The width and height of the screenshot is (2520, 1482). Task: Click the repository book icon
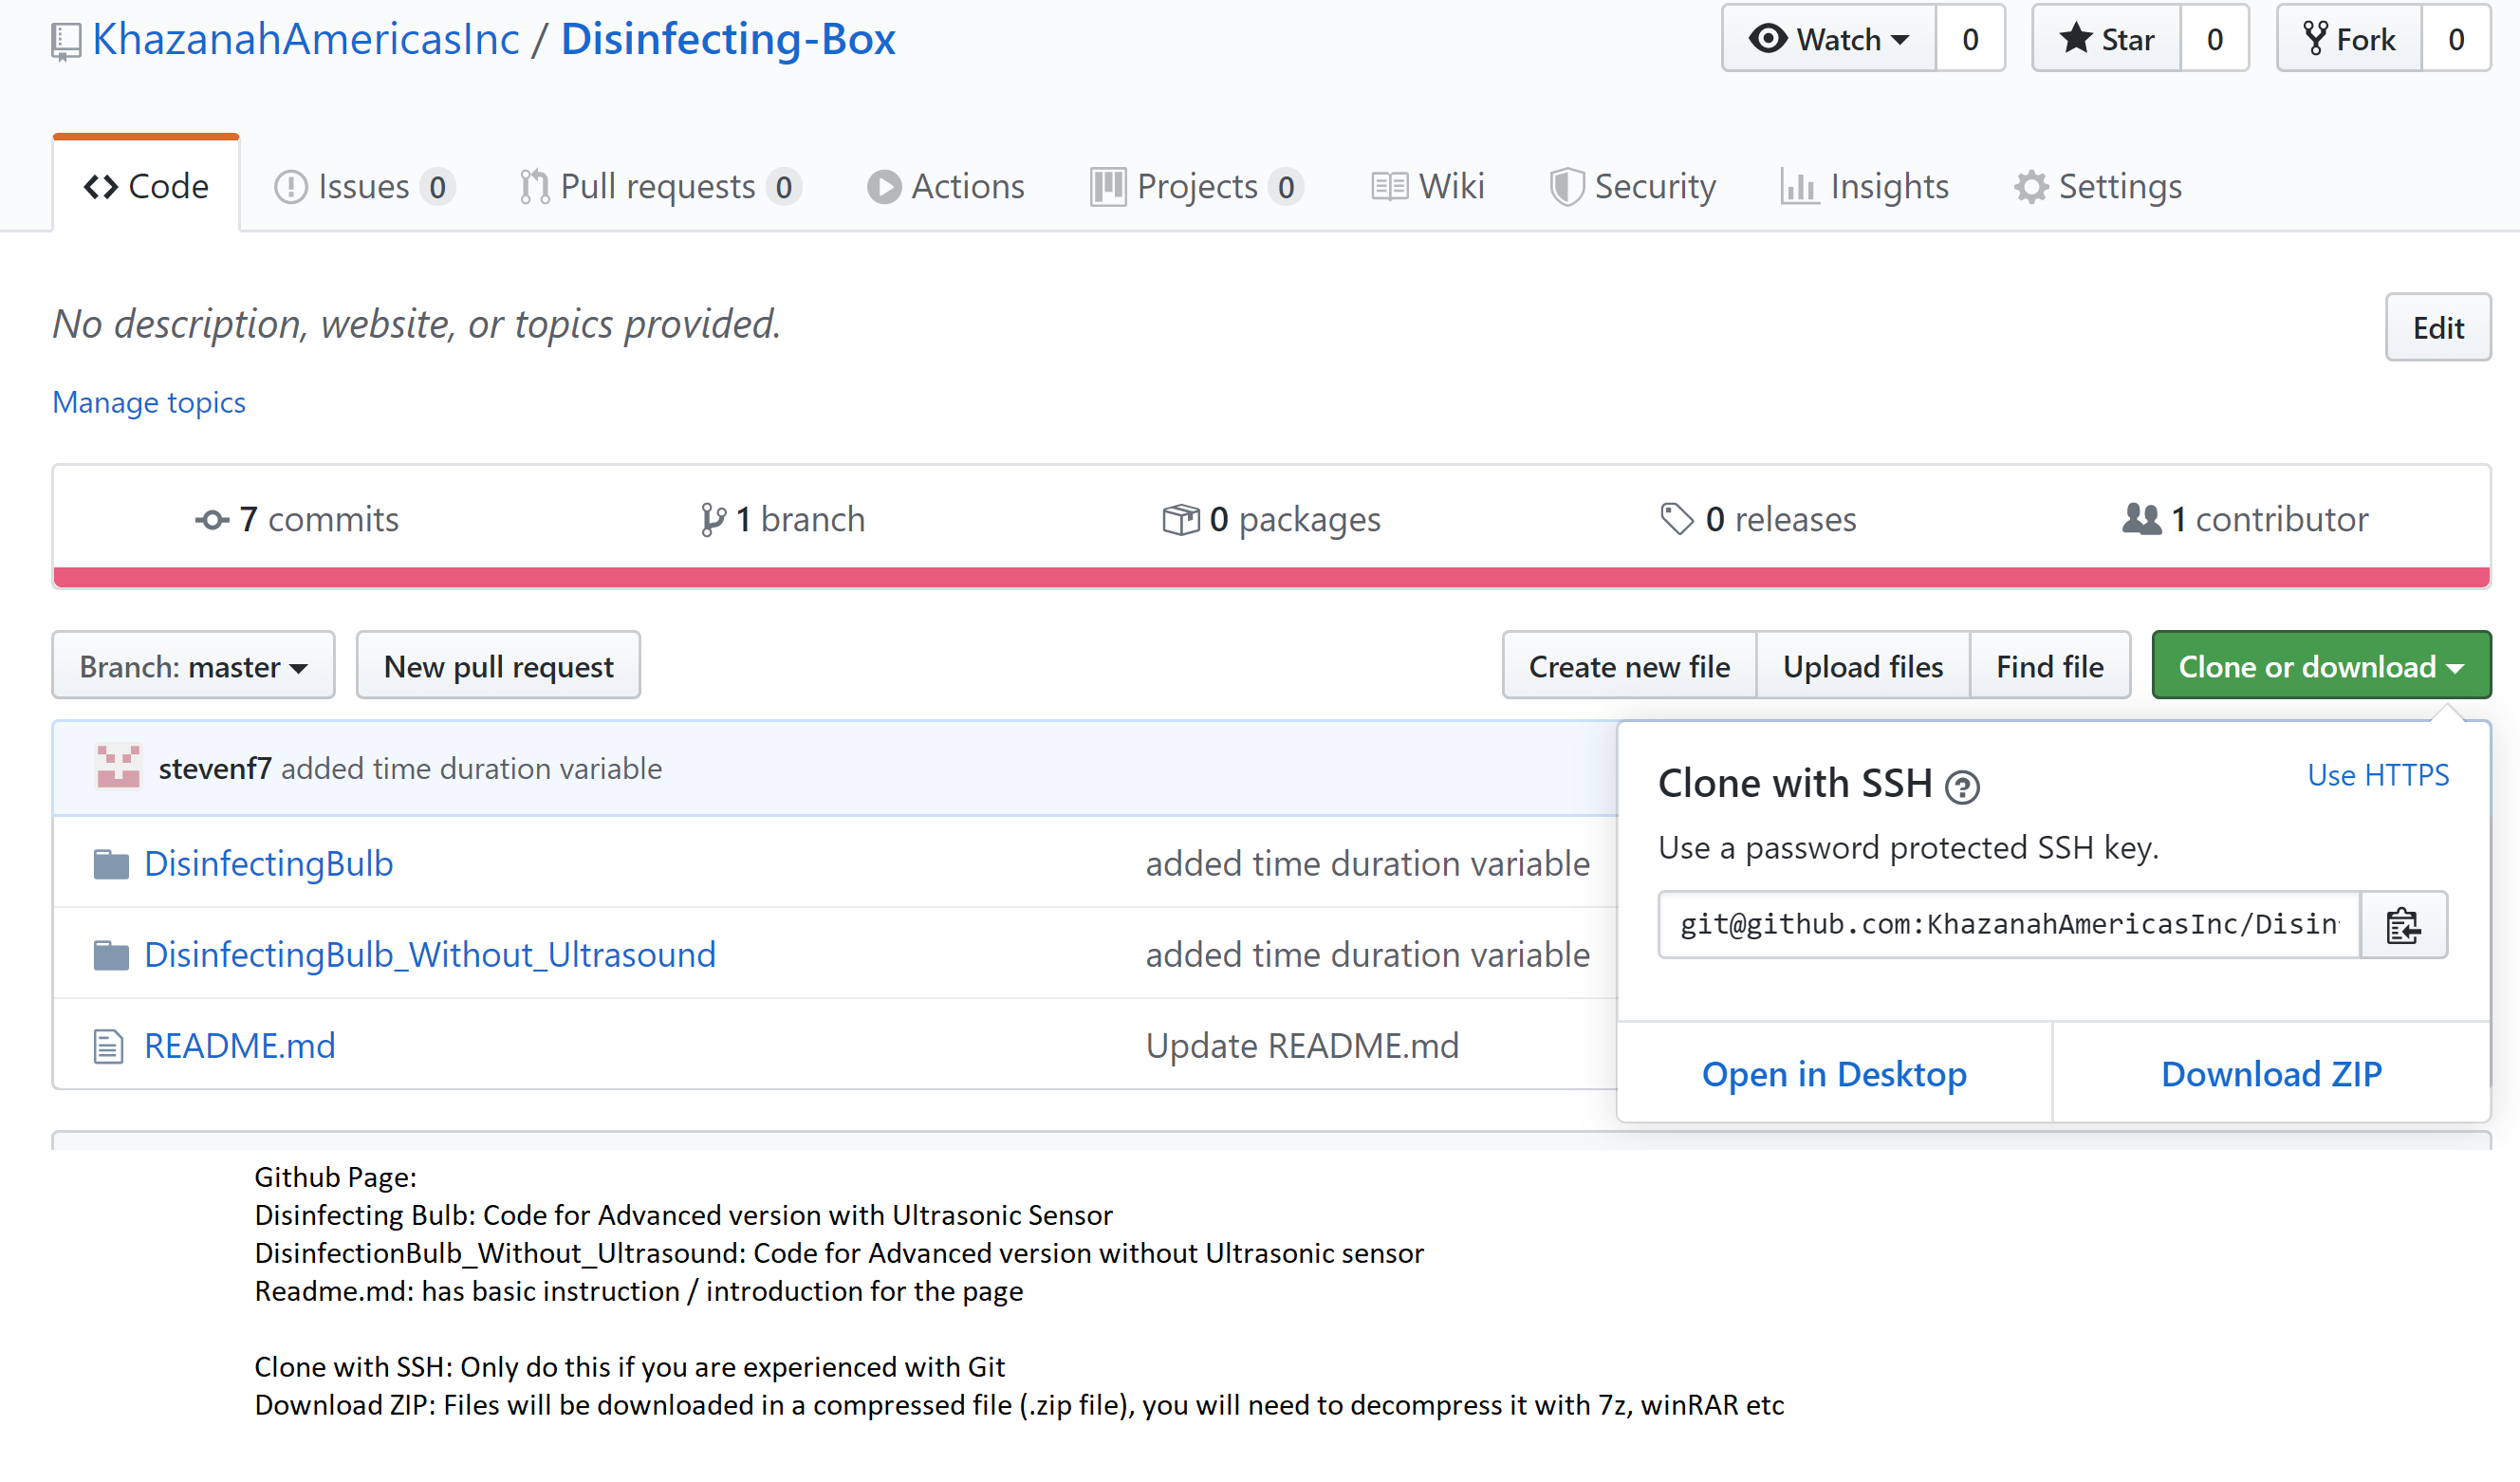[66, 42]
